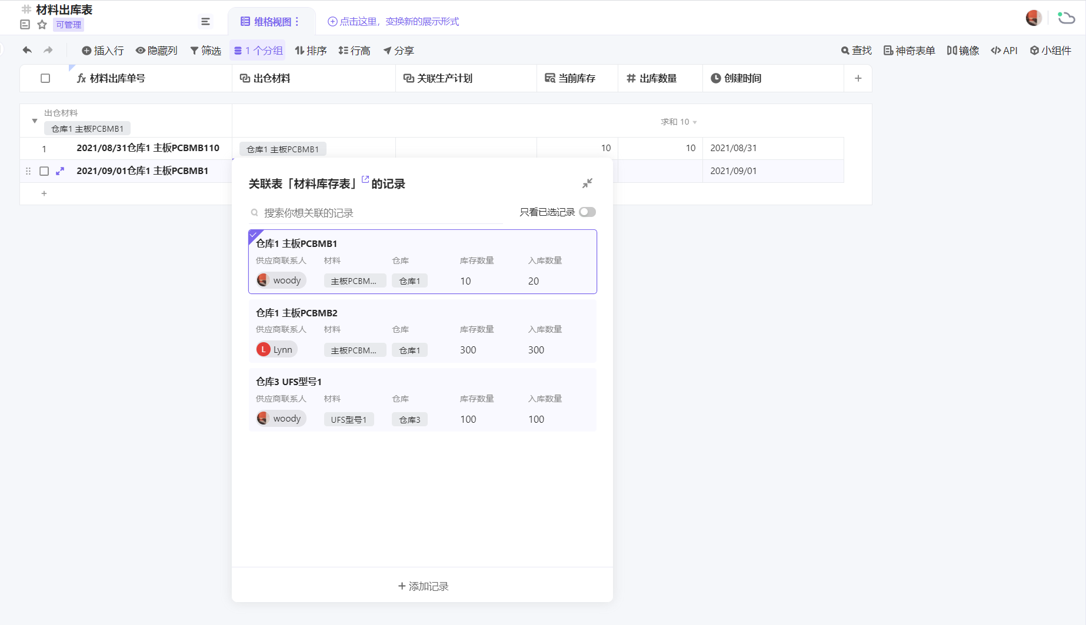
Task: Open the 镜像 feature
Action: (952, 51)
